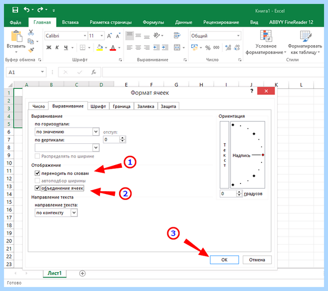Viewport: 328px width, 291px height.
Task: Click inside the formula bar field
Action: [213, 72]
